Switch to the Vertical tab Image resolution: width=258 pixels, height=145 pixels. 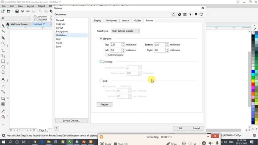125,21
